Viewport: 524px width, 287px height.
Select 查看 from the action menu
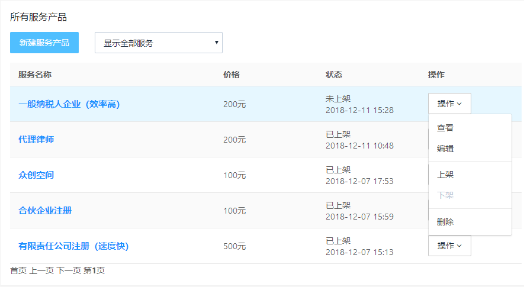coord(445,128)
